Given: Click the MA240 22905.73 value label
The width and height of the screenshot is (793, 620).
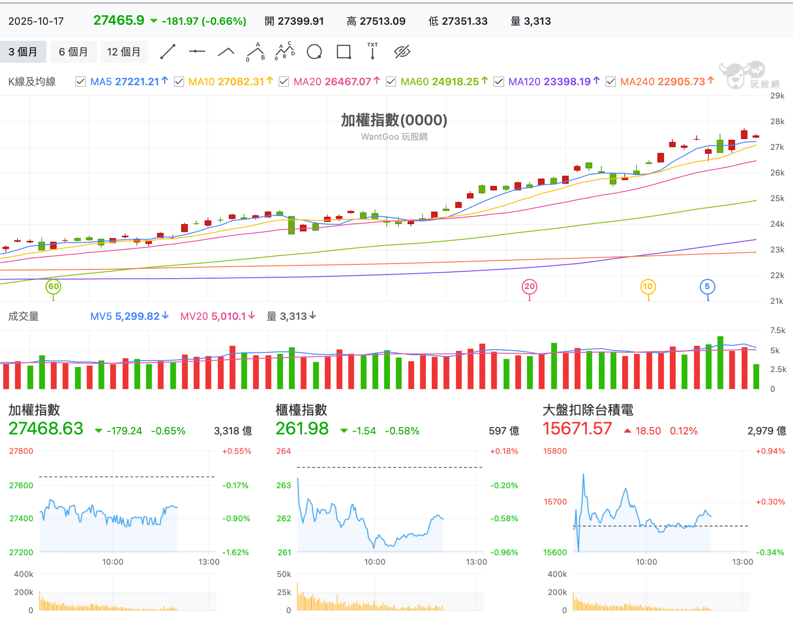Looking at the screenshot, I should click(667, 82).
